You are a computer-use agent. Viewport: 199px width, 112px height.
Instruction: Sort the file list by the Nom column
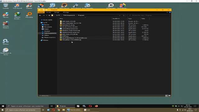[x=61, y=19]
